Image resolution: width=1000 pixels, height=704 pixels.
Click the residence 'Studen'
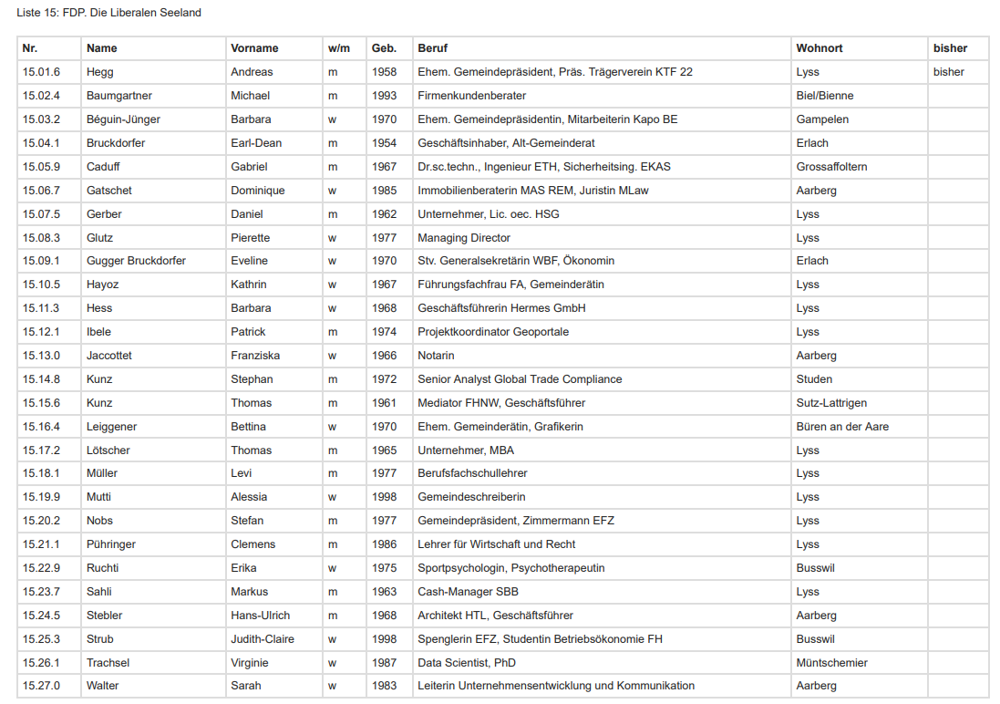pos(814,379)
